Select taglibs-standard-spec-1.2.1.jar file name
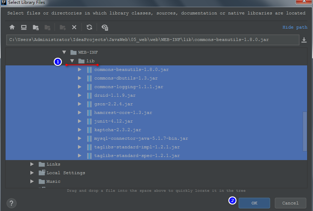Viewport: 313px width, 211px height. tap(137, 156)
